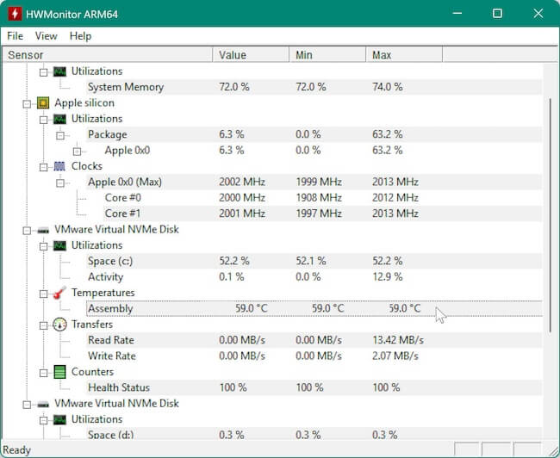This screenshot has width=560, height=458.
Task: Collapse the top Utilizations node above System Memory
Action: pos(44,72)
